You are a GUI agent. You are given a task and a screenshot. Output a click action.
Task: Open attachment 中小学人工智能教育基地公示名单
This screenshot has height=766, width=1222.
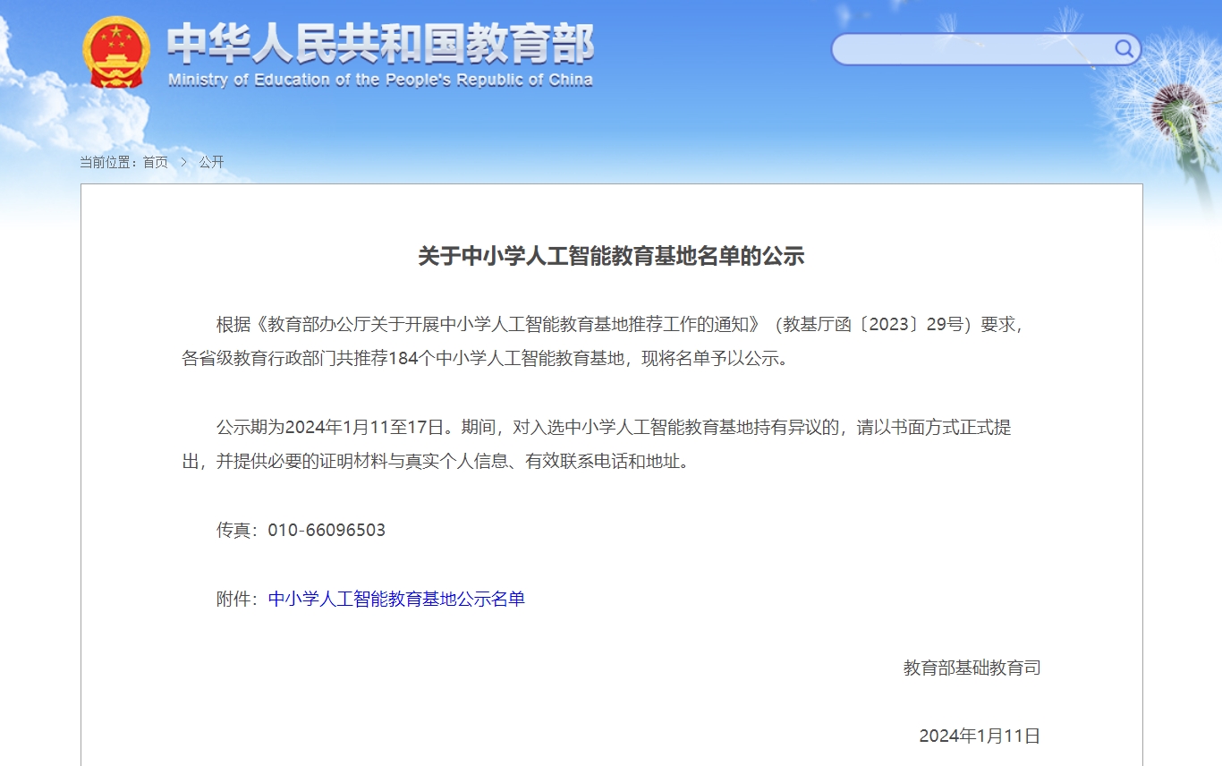(396, 599)
